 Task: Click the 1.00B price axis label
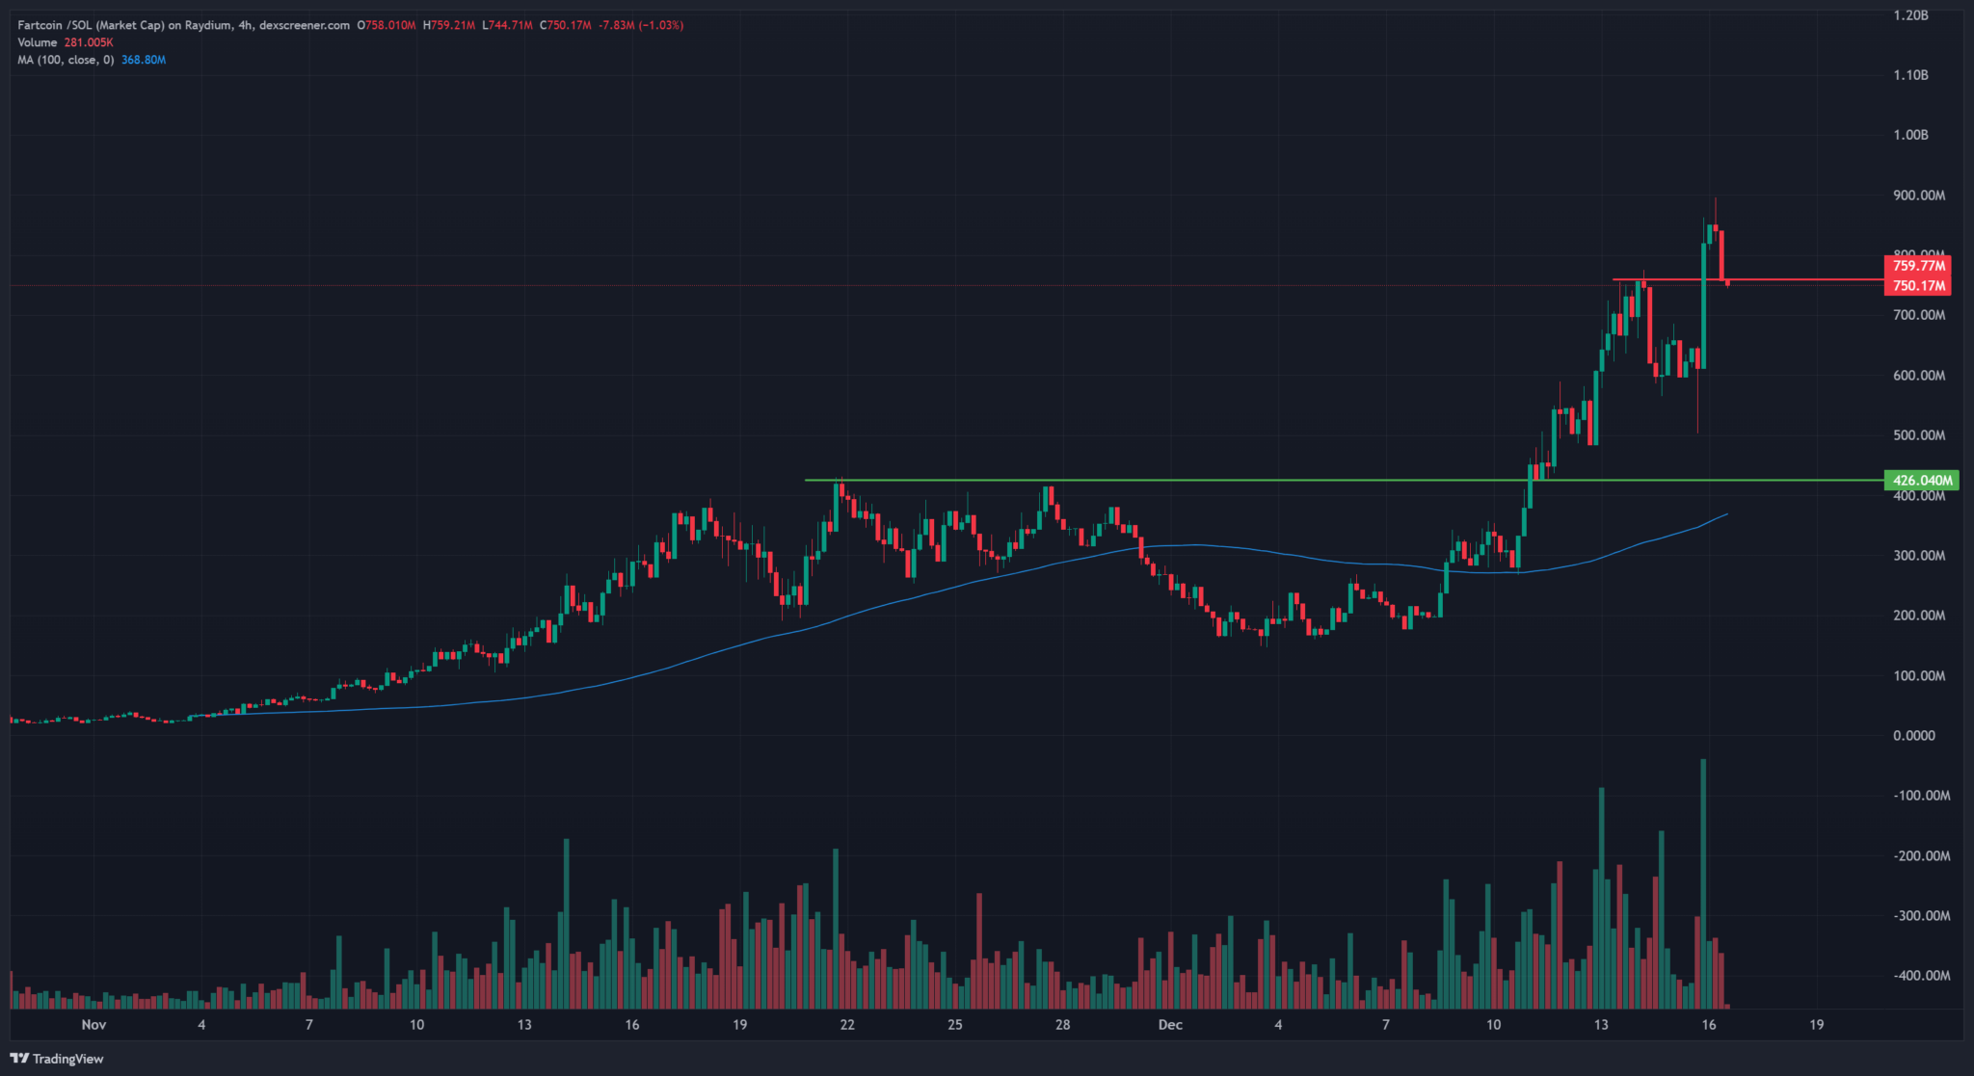click(1910, 135)
